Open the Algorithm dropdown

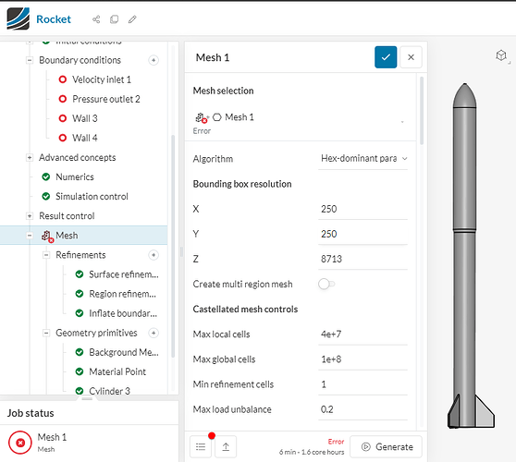(x=363, y=159)
